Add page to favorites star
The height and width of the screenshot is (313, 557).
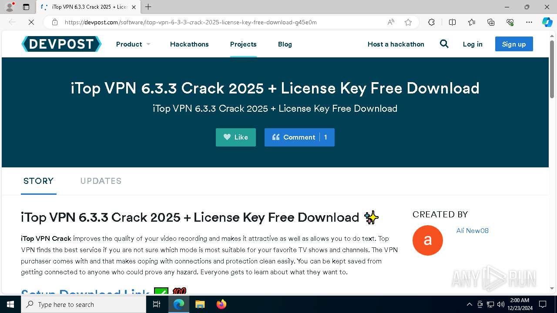coord(408,22)
